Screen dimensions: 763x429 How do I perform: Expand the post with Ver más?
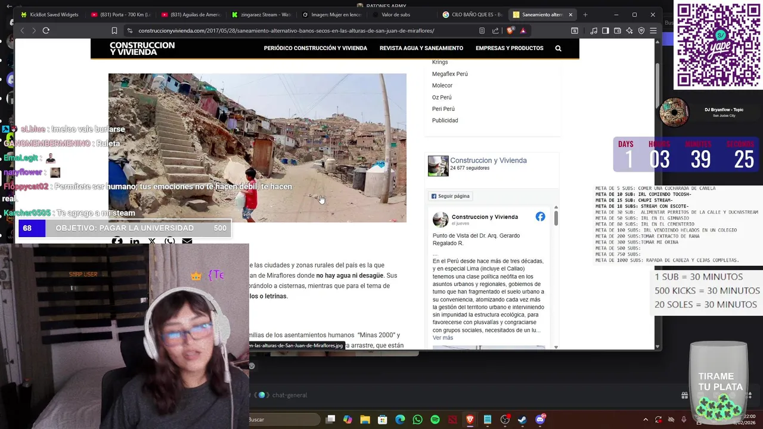(443, 338)
